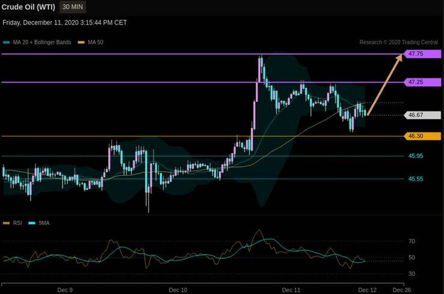The height and width of the screenshot is (294, 444).
Task: Click the RSI 70 level label
Action: tap(412, 241)
